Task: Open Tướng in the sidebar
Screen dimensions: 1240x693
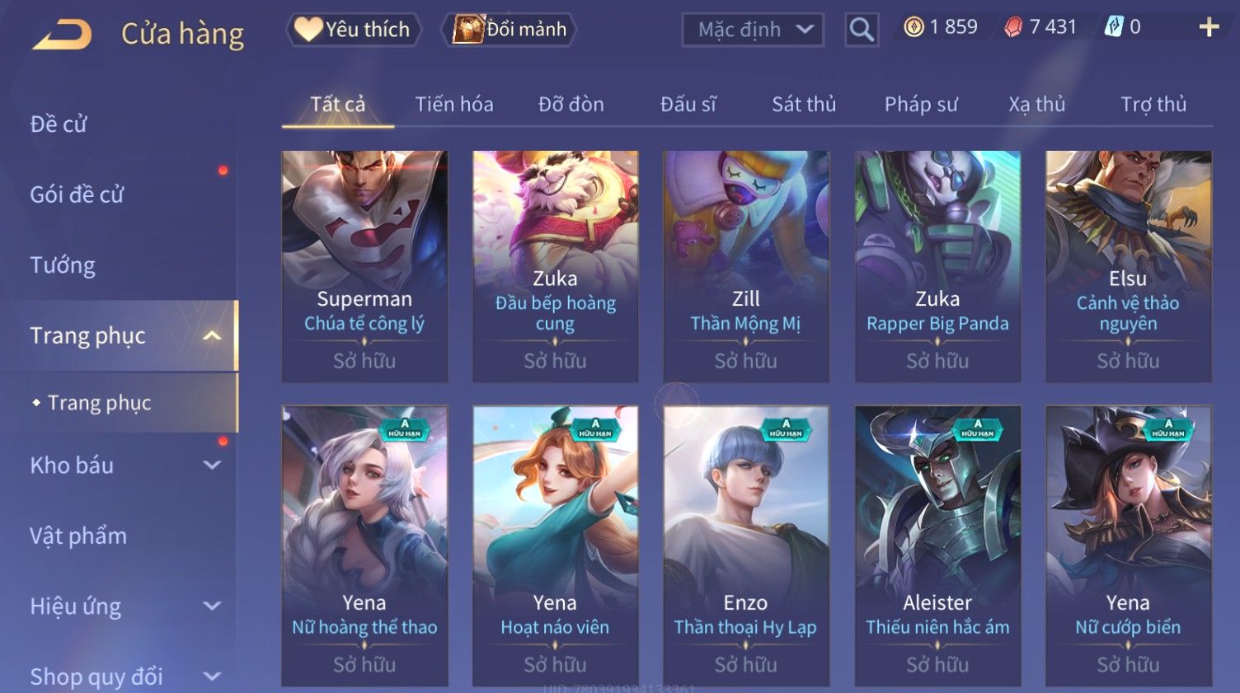Action: [63, 265]
